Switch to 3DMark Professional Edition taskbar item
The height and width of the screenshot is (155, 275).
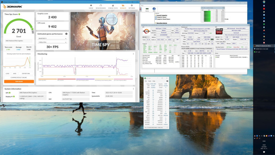tap(264, 46)
